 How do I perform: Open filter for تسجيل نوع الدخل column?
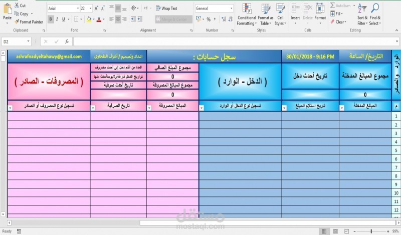click(202, 108)
